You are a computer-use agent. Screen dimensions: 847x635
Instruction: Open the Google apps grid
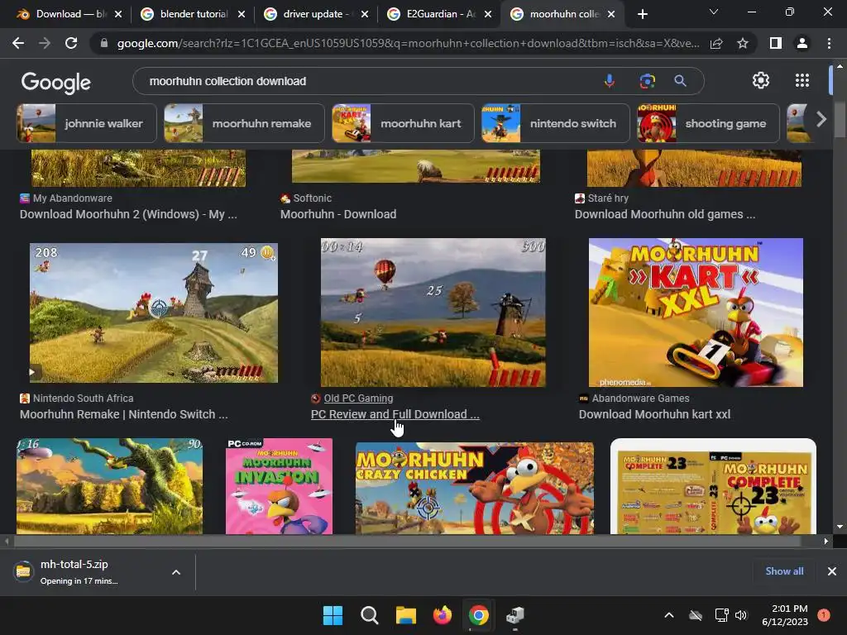(x=802, y=80)
